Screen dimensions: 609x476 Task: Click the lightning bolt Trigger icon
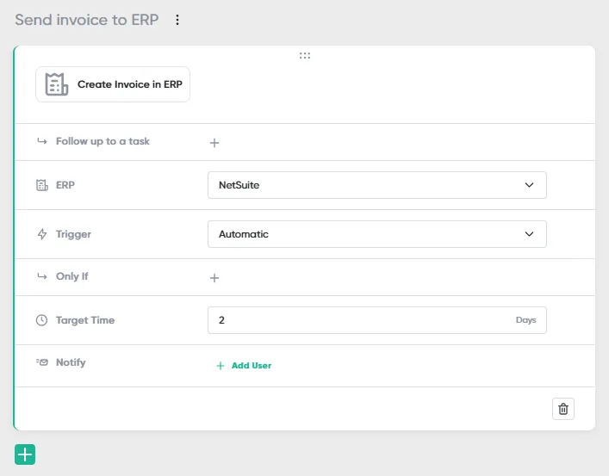(42, 234)
